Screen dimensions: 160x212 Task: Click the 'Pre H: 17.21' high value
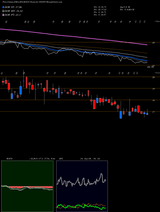pos(100,10)
